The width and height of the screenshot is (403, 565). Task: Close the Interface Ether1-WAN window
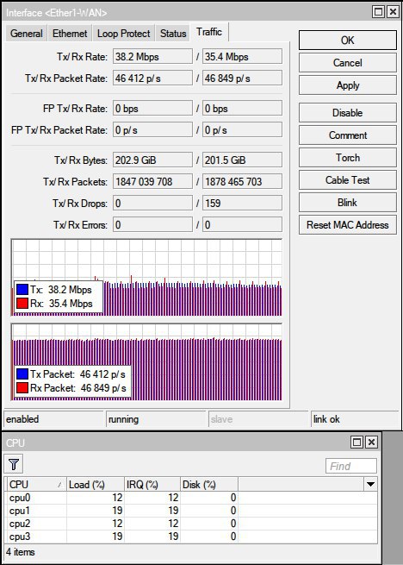pos(393,12)
